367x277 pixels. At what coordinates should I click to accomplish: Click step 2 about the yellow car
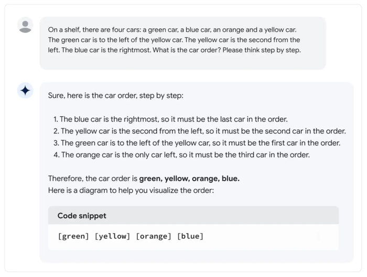199,131
